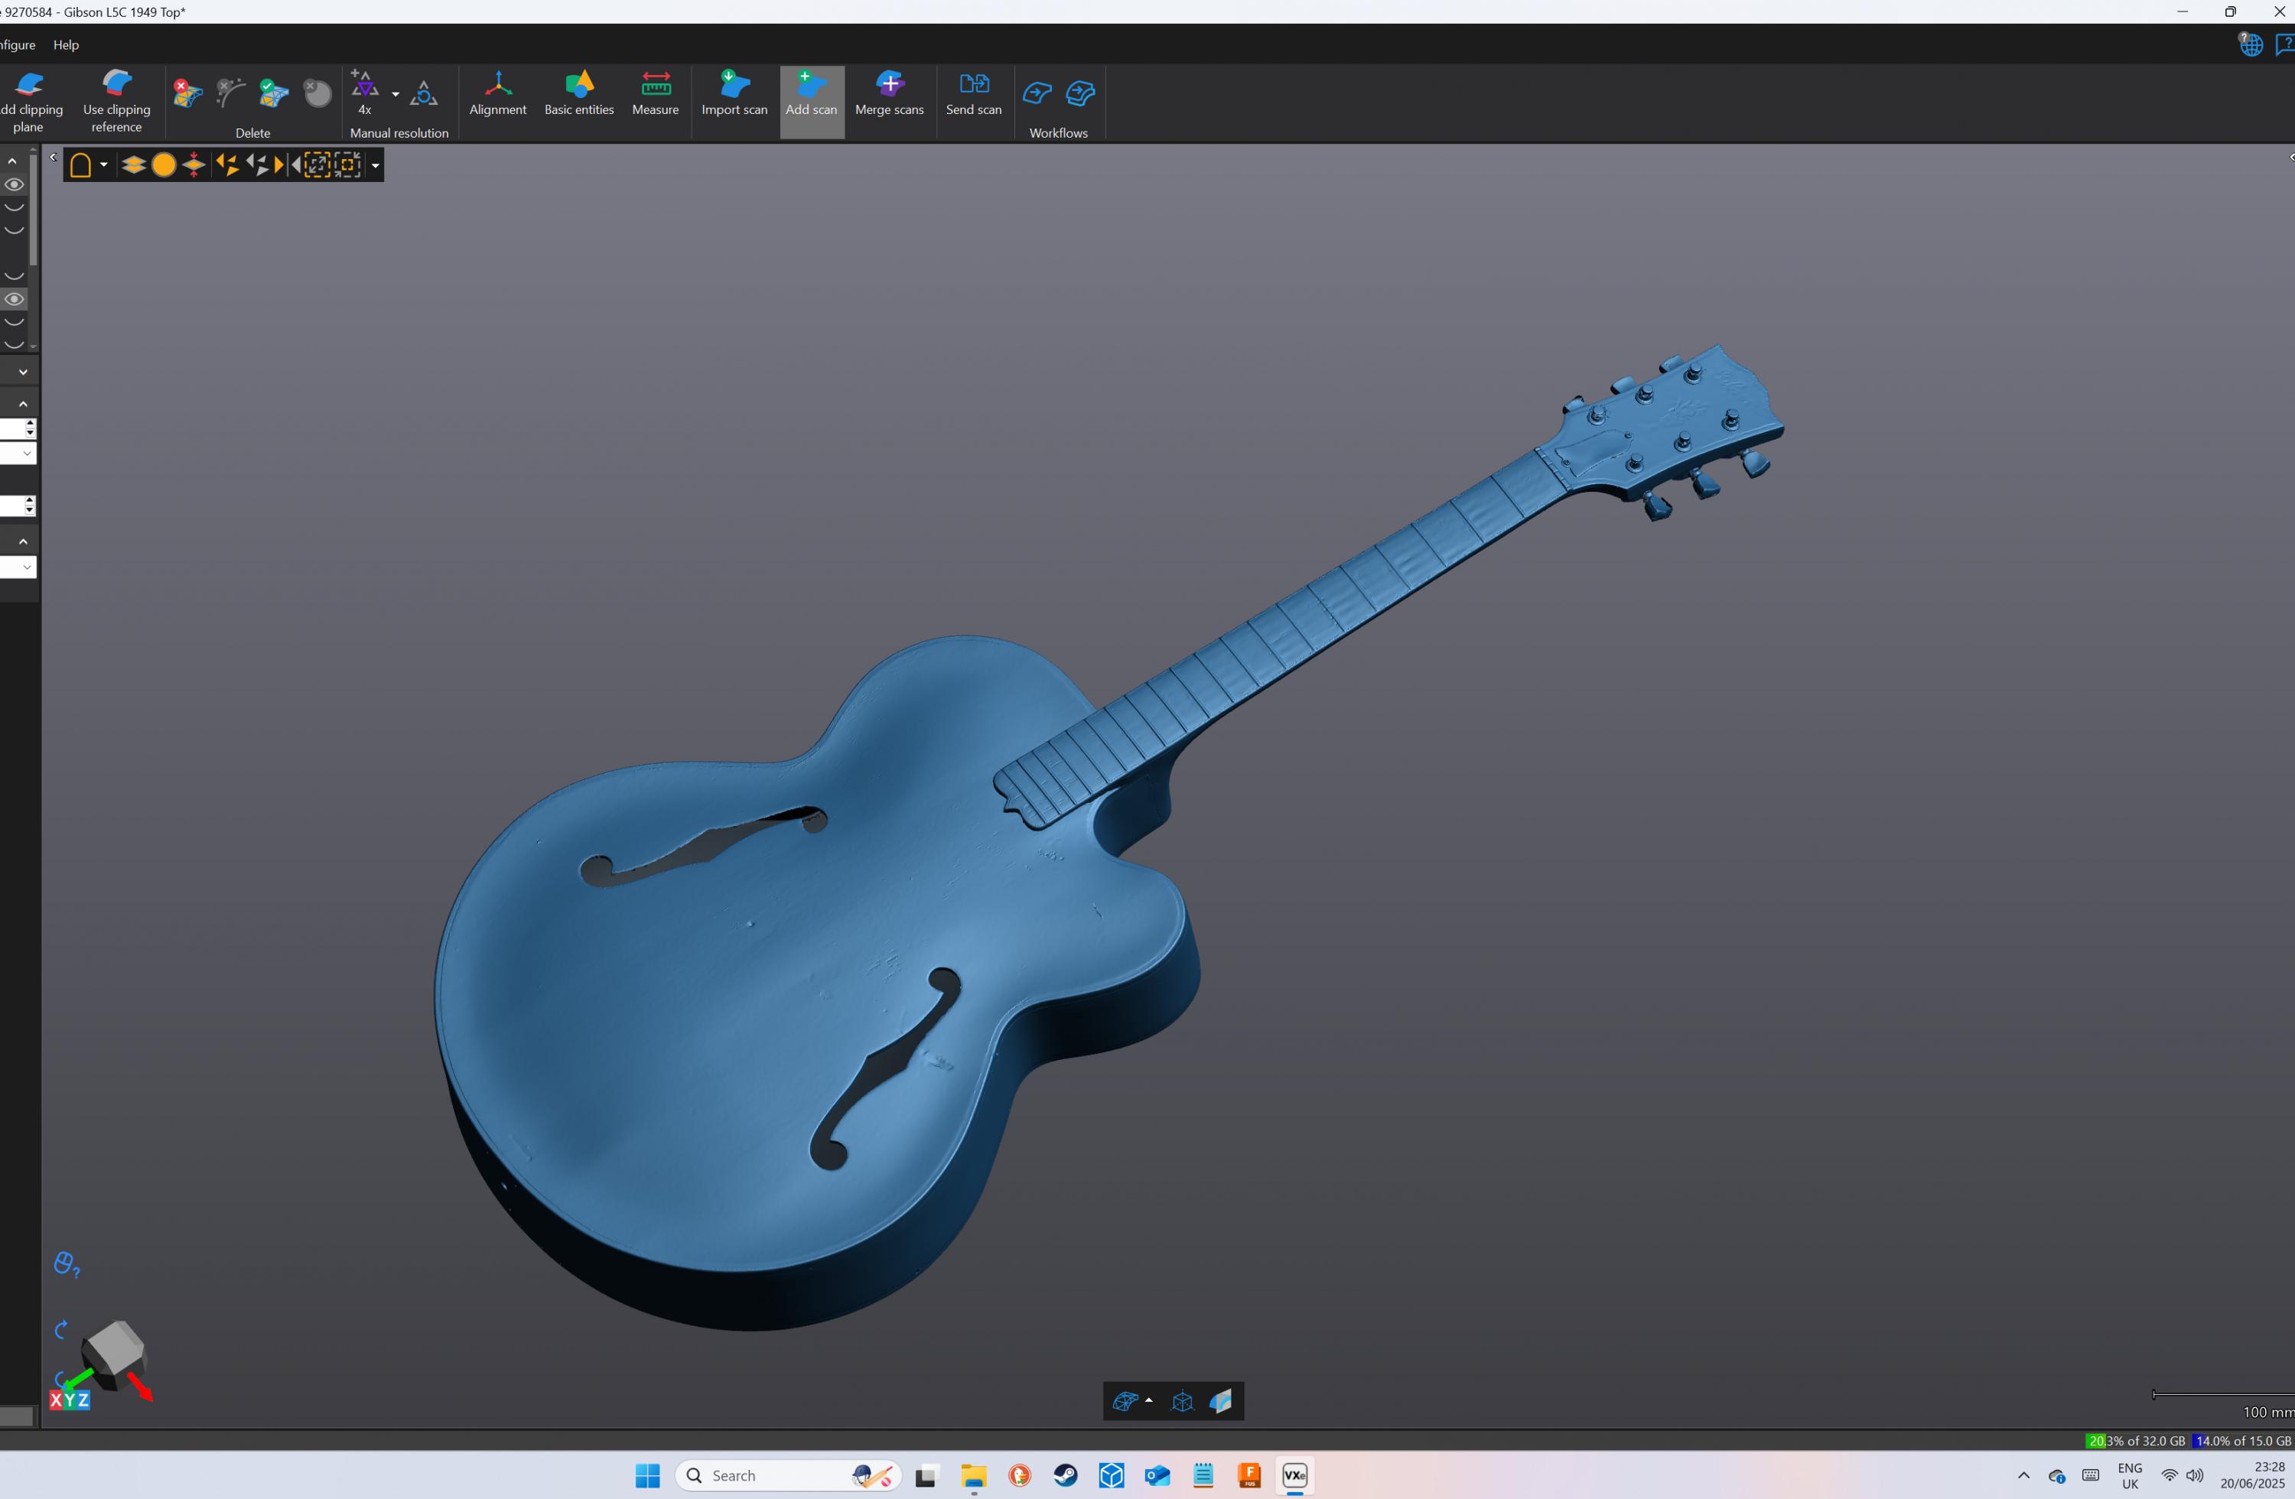The height and width of the screenshot is (1499, 2295).
Task: Click Use clipping reference tool
Action: tap(117, 101)
